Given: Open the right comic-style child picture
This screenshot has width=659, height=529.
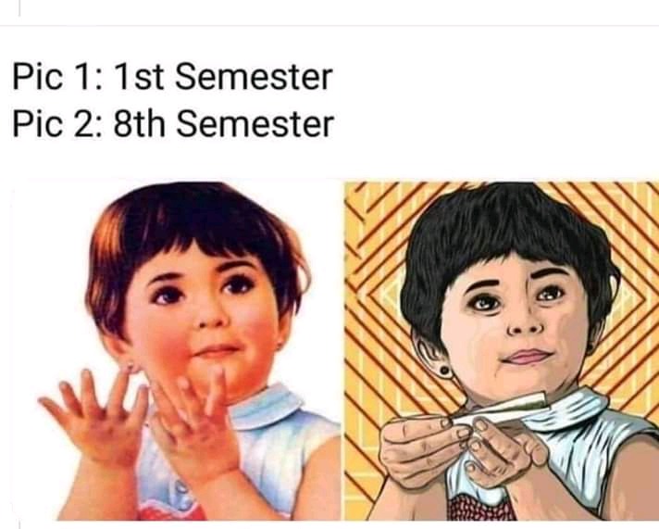Looking at the screenshot, I should 502,351.
